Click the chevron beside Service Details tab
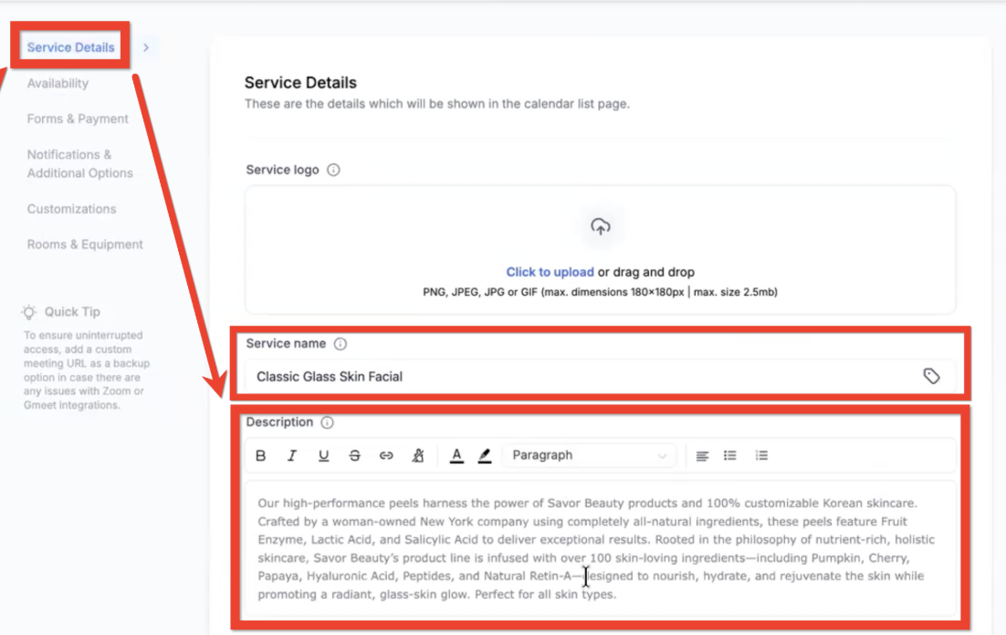This screenshot has height=635, width=1006. 146,47
